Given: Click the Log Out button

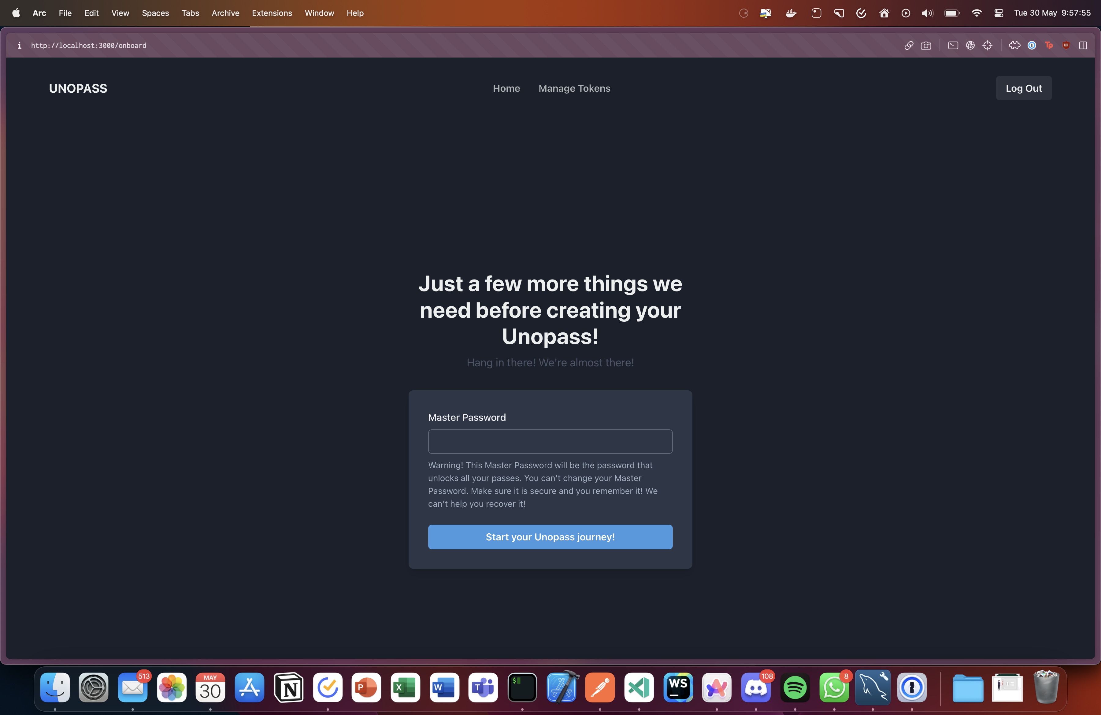Looking at the screenshot, I should (x=1023, y=88).
